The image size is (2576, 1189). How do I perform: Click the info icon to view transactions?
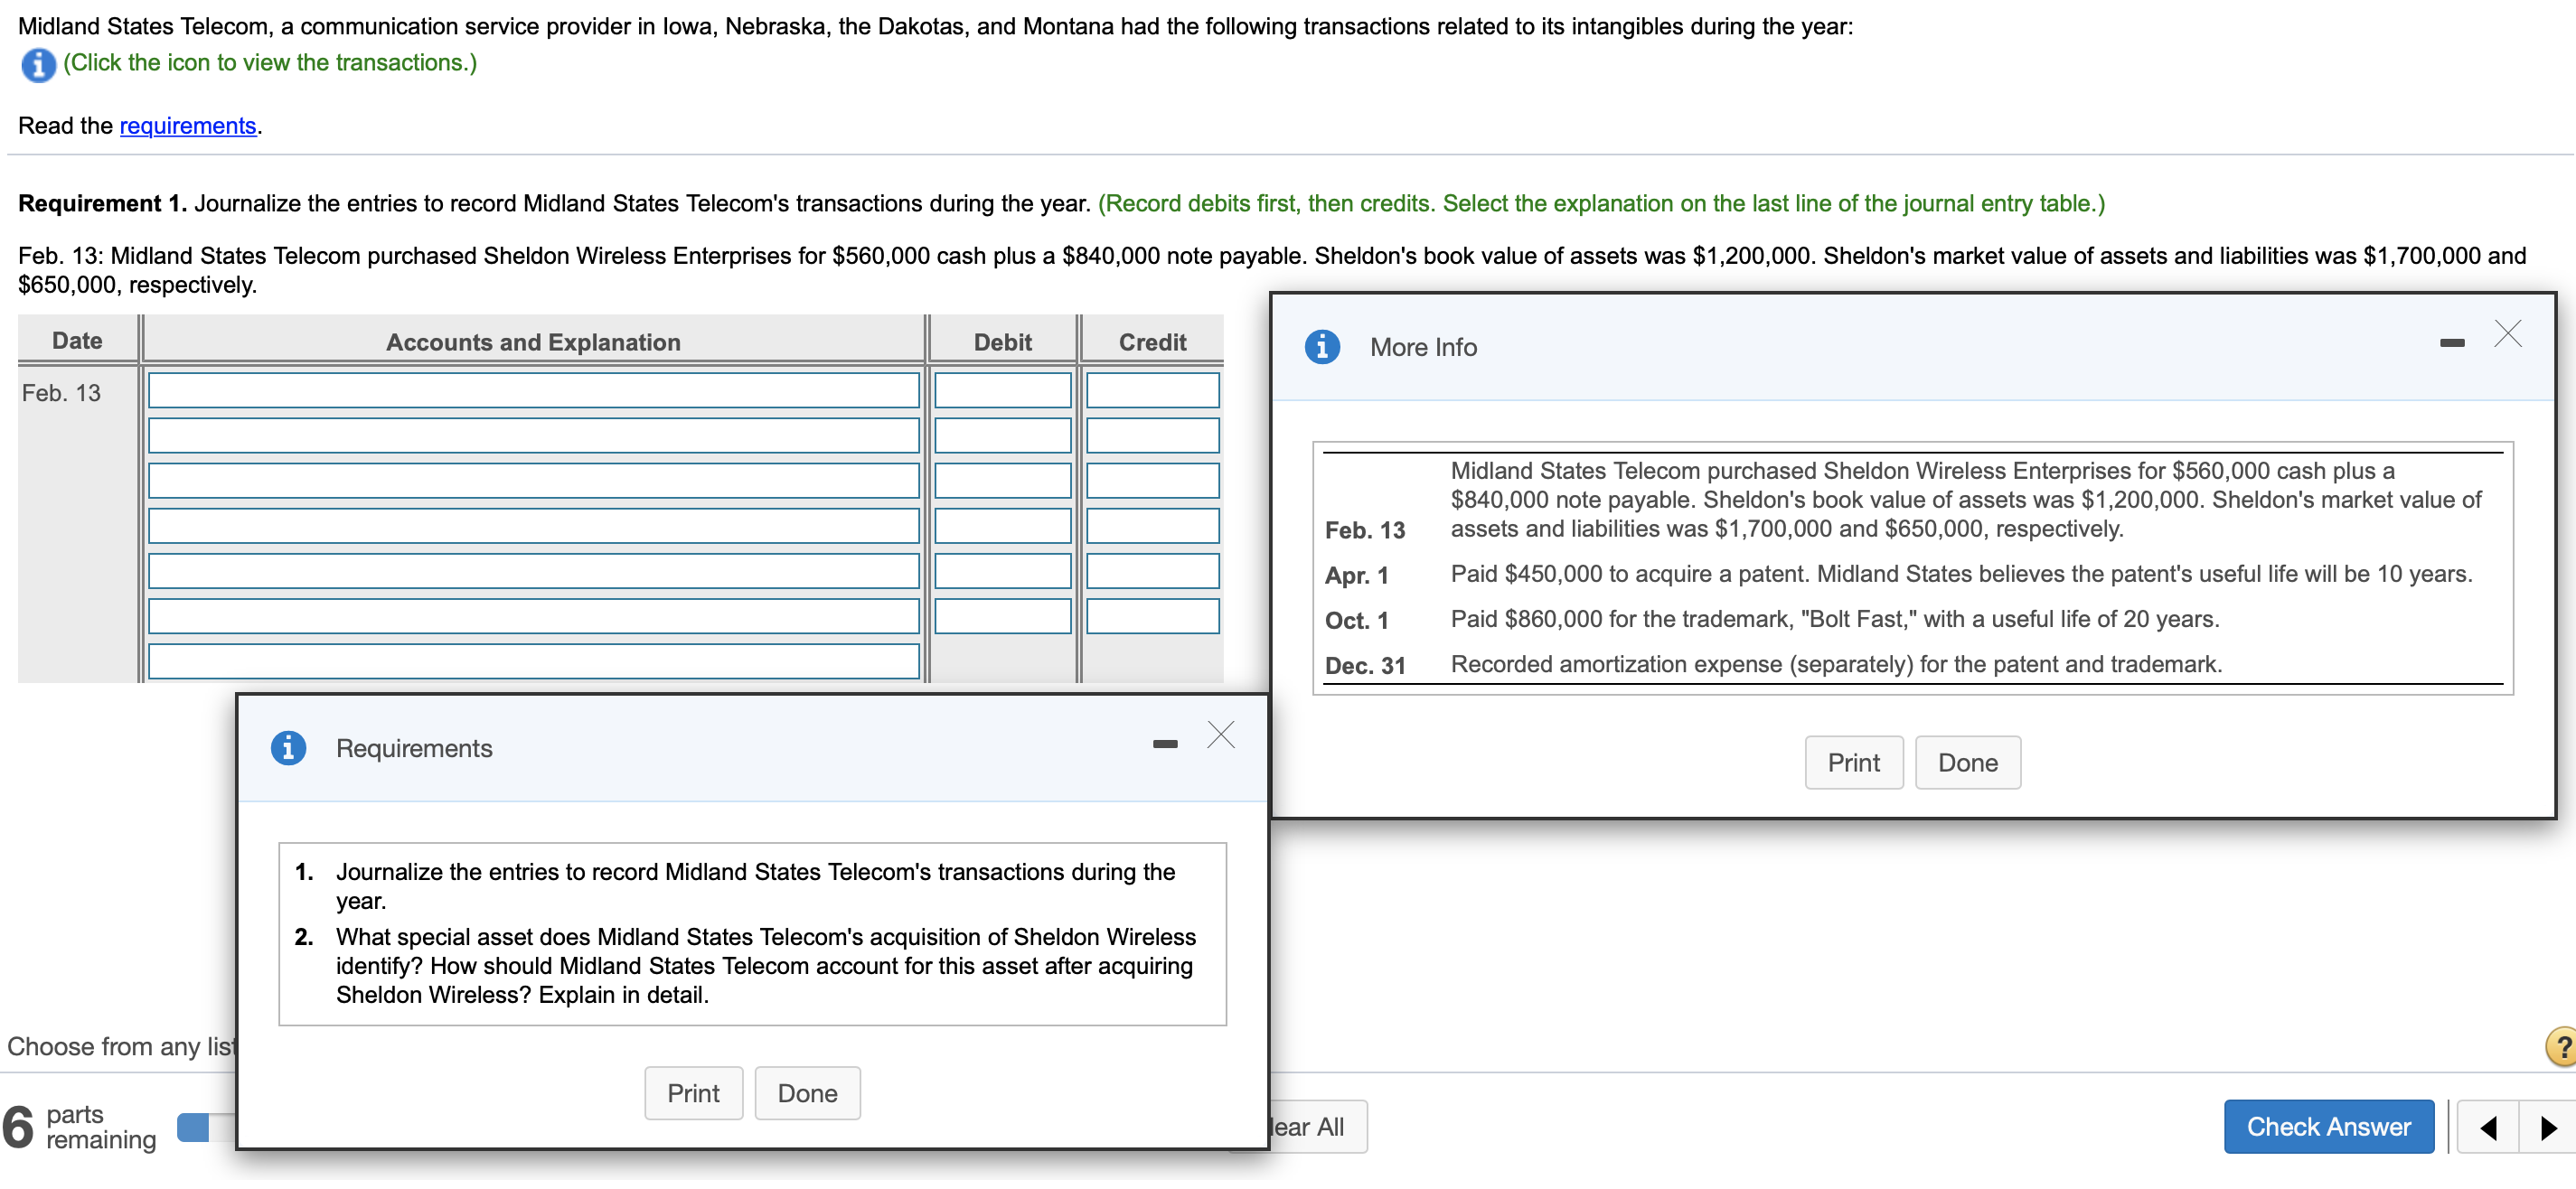click(38, 64)
